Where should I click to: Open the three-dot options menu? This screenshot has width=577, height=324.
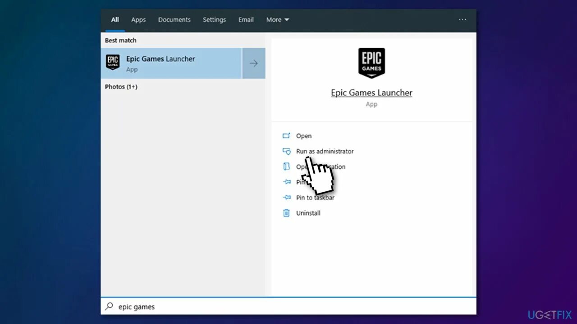click(462, 20)
